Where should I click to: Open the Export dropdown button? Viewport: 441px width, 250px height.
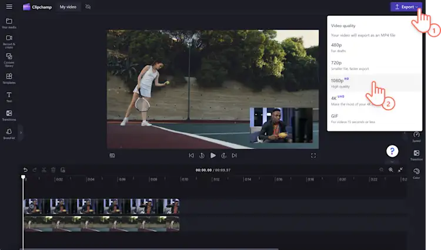coord(406,6)
